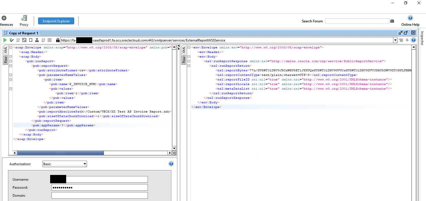The height and width of the screenshot is (201, 426).
Task: Open the endpoint URL dropdown arrow
Action: tap(395, 40)
